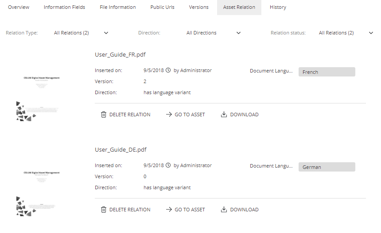The width and height of the screenshot is (381, 233).
Task: Click trash icon for User_Guide_FR.pdf relation
Action: click(x=104, y=115)
